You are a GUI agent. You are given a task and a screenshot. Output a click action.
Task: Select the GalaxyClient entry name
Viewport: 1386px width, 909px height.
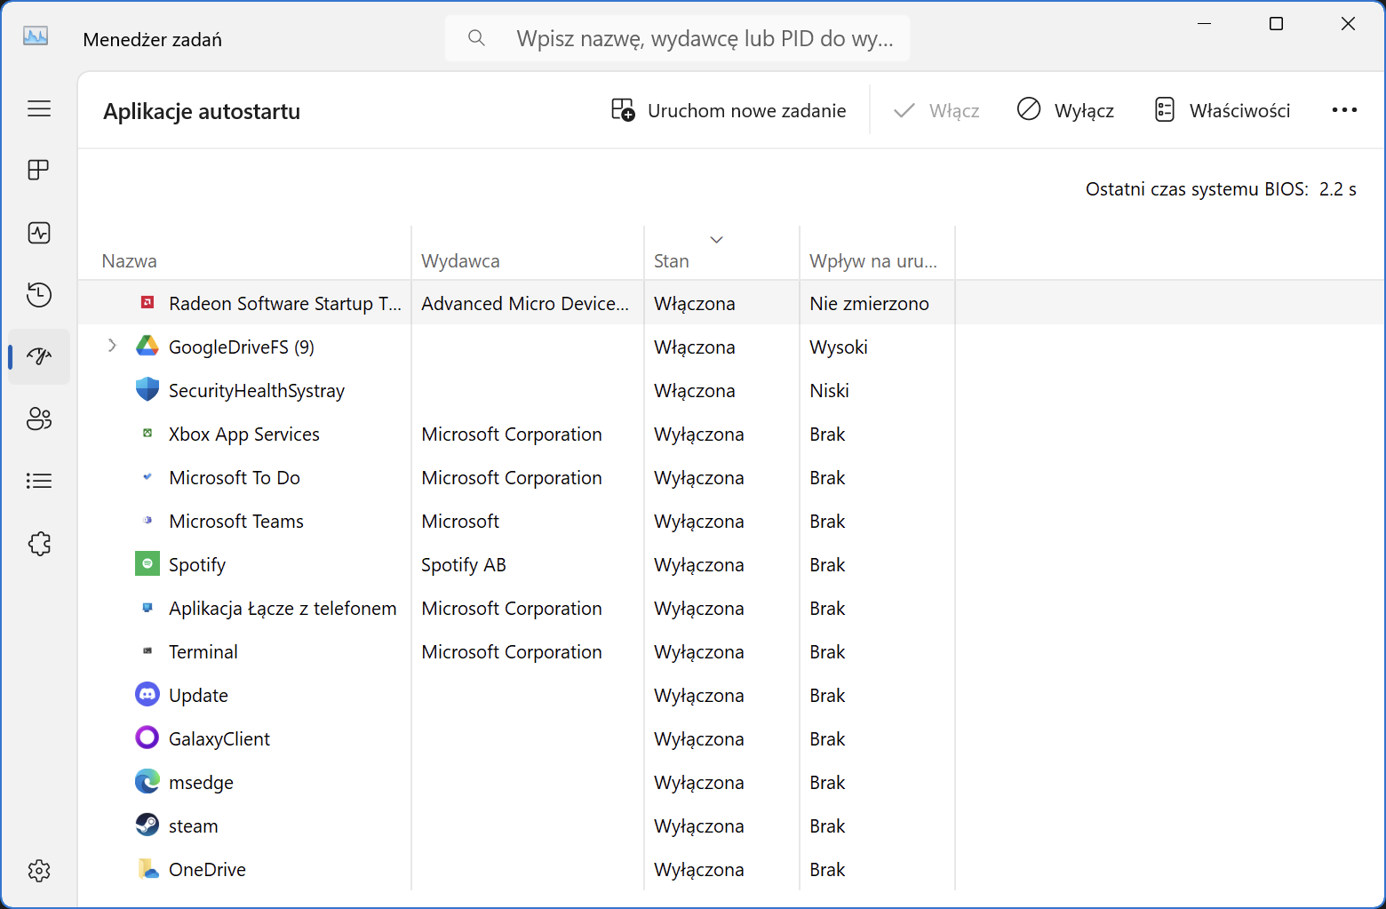click(x=219, y=739)
